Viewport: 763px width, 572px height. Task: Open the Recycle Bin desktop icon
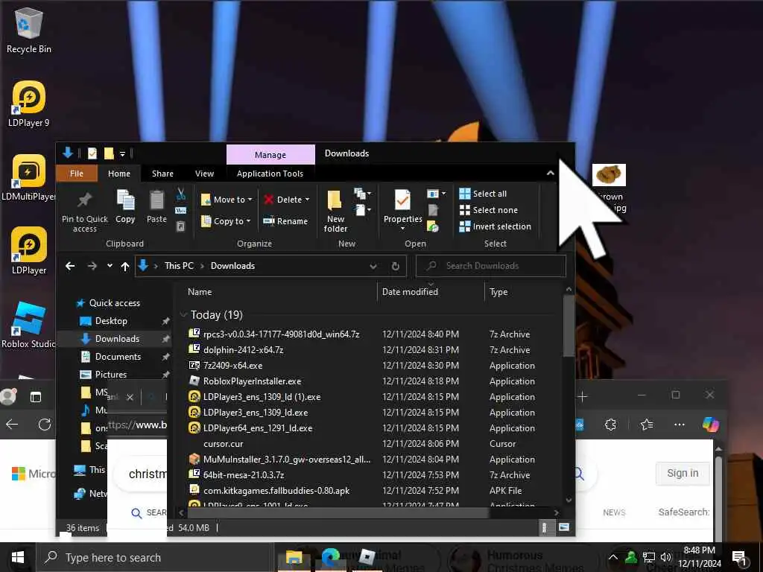click(29, 30)
